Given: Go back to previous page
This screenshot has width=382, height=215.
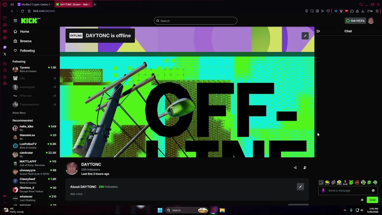Looking at the screenshot, I should point(12,11).
